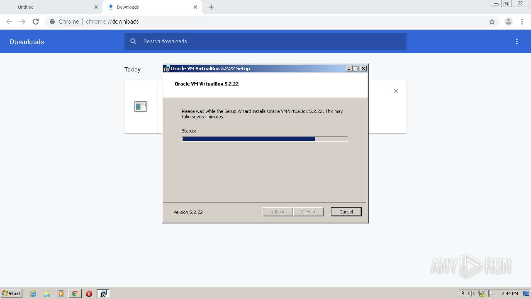Show hidden system tray icons

click(463, 294)
